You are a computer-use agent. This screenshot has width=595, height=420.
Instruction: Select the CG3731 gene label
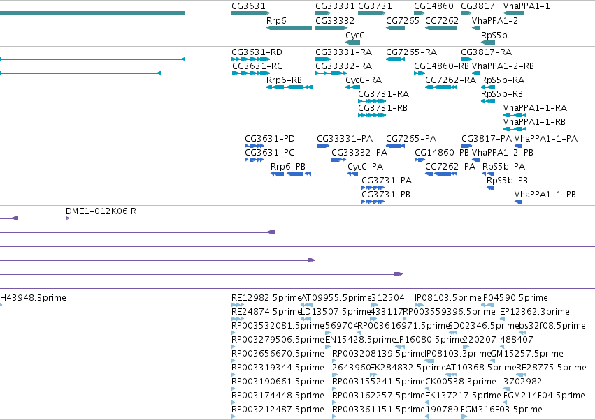point(375,6)
